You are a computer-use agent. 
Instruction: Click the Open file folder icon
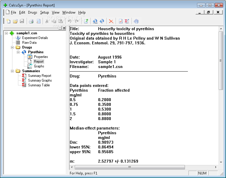click(x=15, y=21)
